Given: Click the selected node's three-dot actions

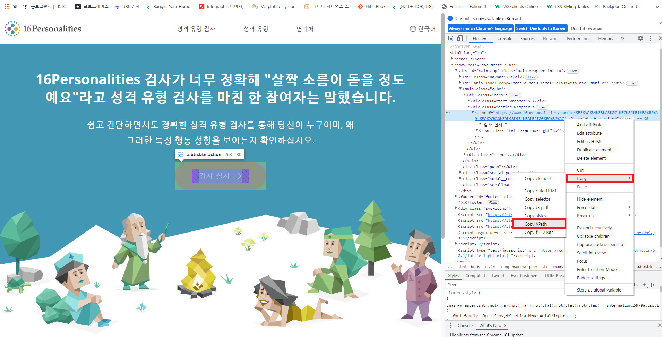Looking at the screenshot, I should (448, 112).
